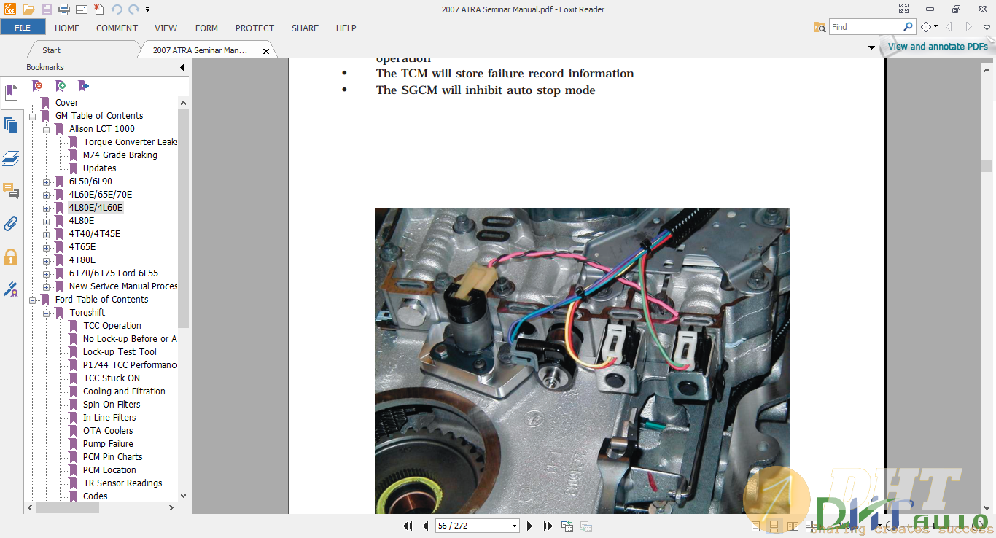The image size is (996, 538).
Task: Go to the first page button
Action: [408, 526]
